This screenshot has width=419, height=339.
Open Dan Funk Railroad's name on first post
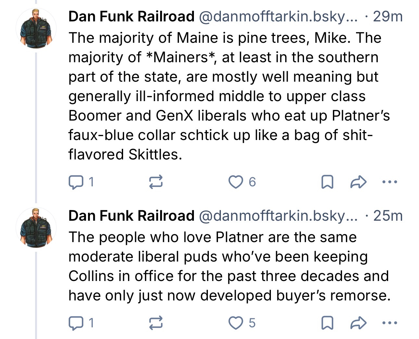click(x=131, y=16)
